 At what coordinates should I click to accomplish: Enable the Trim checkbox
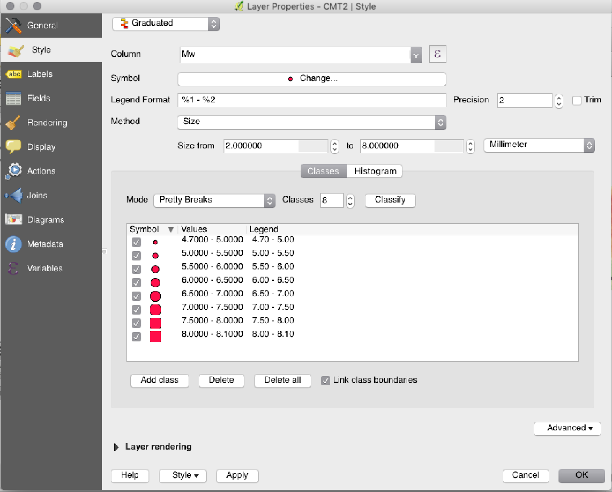(x=577, y=100)
